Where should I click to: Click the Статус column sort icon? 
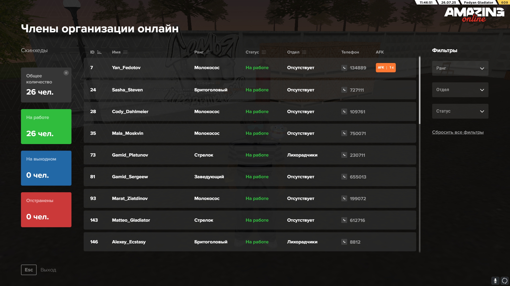point(264,52)
